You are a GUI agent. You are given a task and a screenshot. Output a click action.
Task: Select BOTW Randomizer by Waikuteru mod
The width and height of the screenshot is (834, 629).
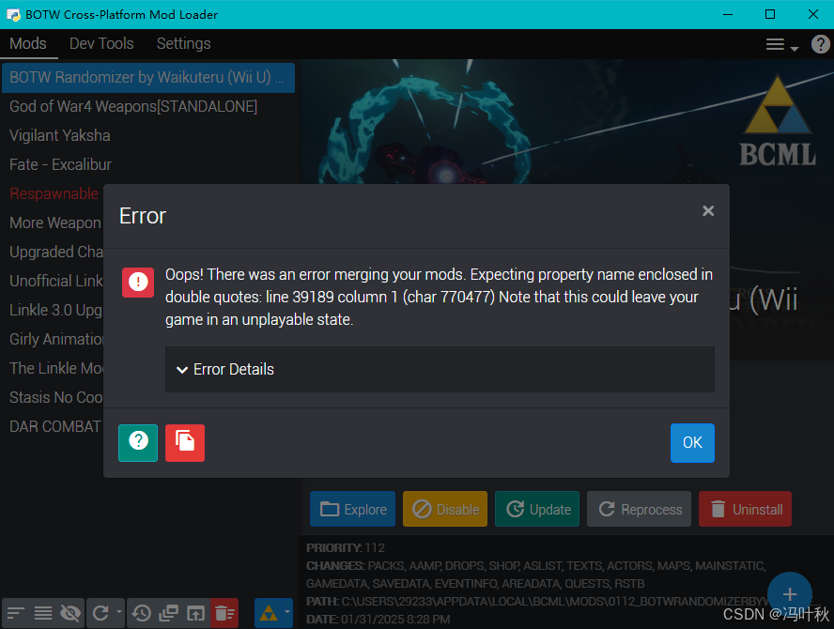(x=147, y=78)
